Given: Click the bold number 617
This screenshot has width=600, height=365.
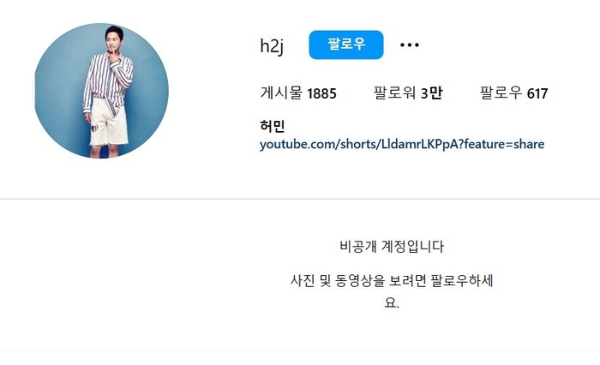Looking at the screenshot, I should click(x=537, y=93).
